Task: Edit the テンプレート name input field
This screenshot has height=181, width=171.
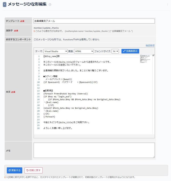Action: pos(94,21)
